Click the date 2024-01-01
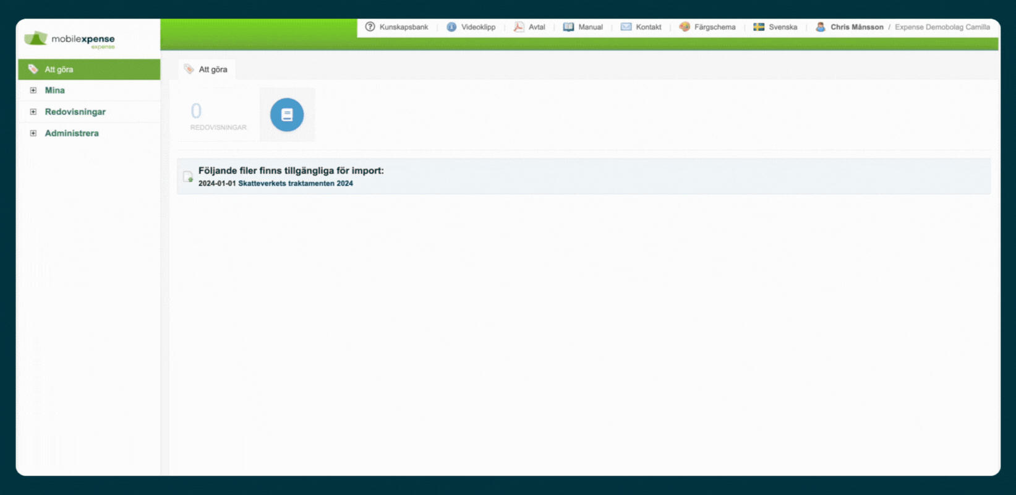The image size is (1016, 495). (x=217, y=183)
